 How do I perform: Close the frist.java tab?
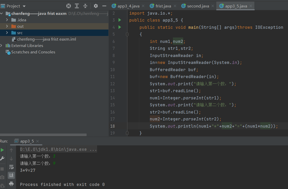pyautogui.click(x=175, y=6)
